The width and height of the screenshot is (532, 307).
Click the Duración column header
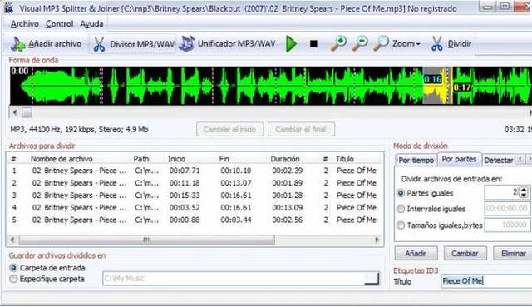(x=285, y=159)
